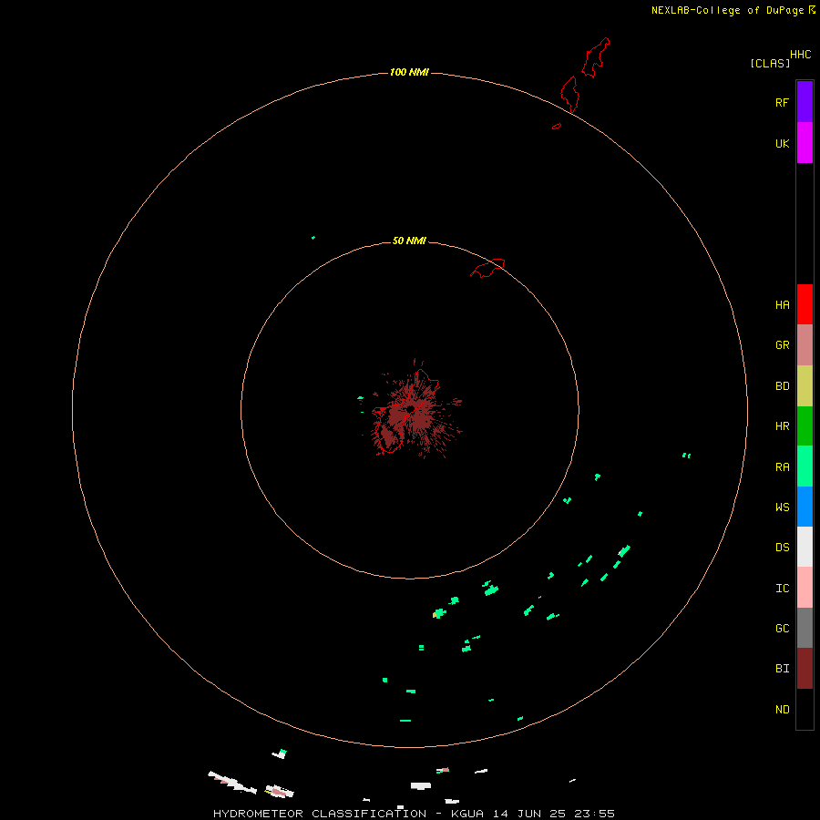Click the HYDROMETEOR CLASSIFICATION title text
Viewport: 820px width, 820px height.
(320, 814)
